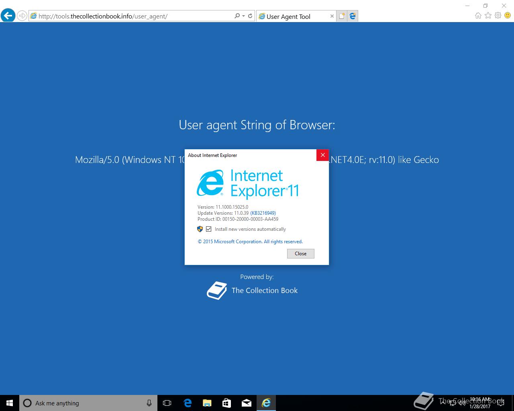Open the Store icon on taskbar
Screen dimensions: 514x411
[226, 403]
